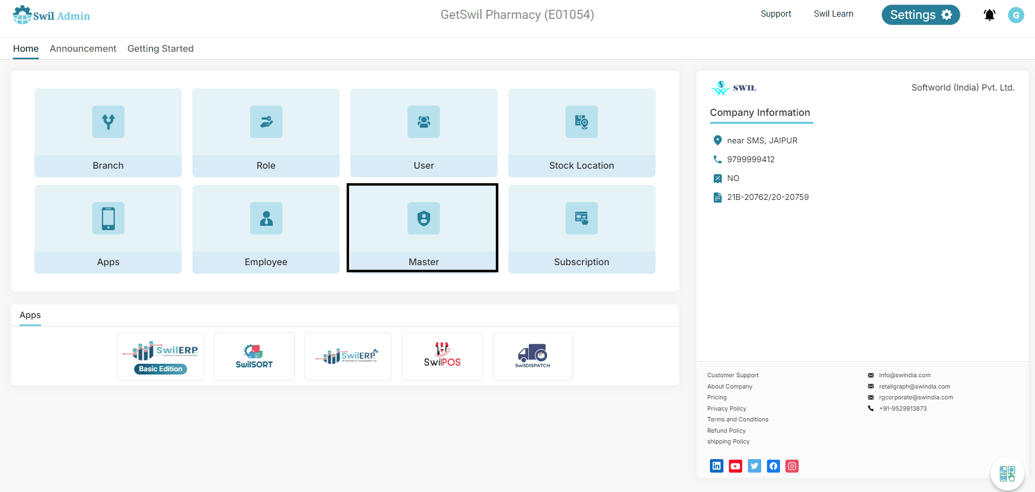Open the Support link in header
This screenshot has width=1035, height=492.
point(776,14)
